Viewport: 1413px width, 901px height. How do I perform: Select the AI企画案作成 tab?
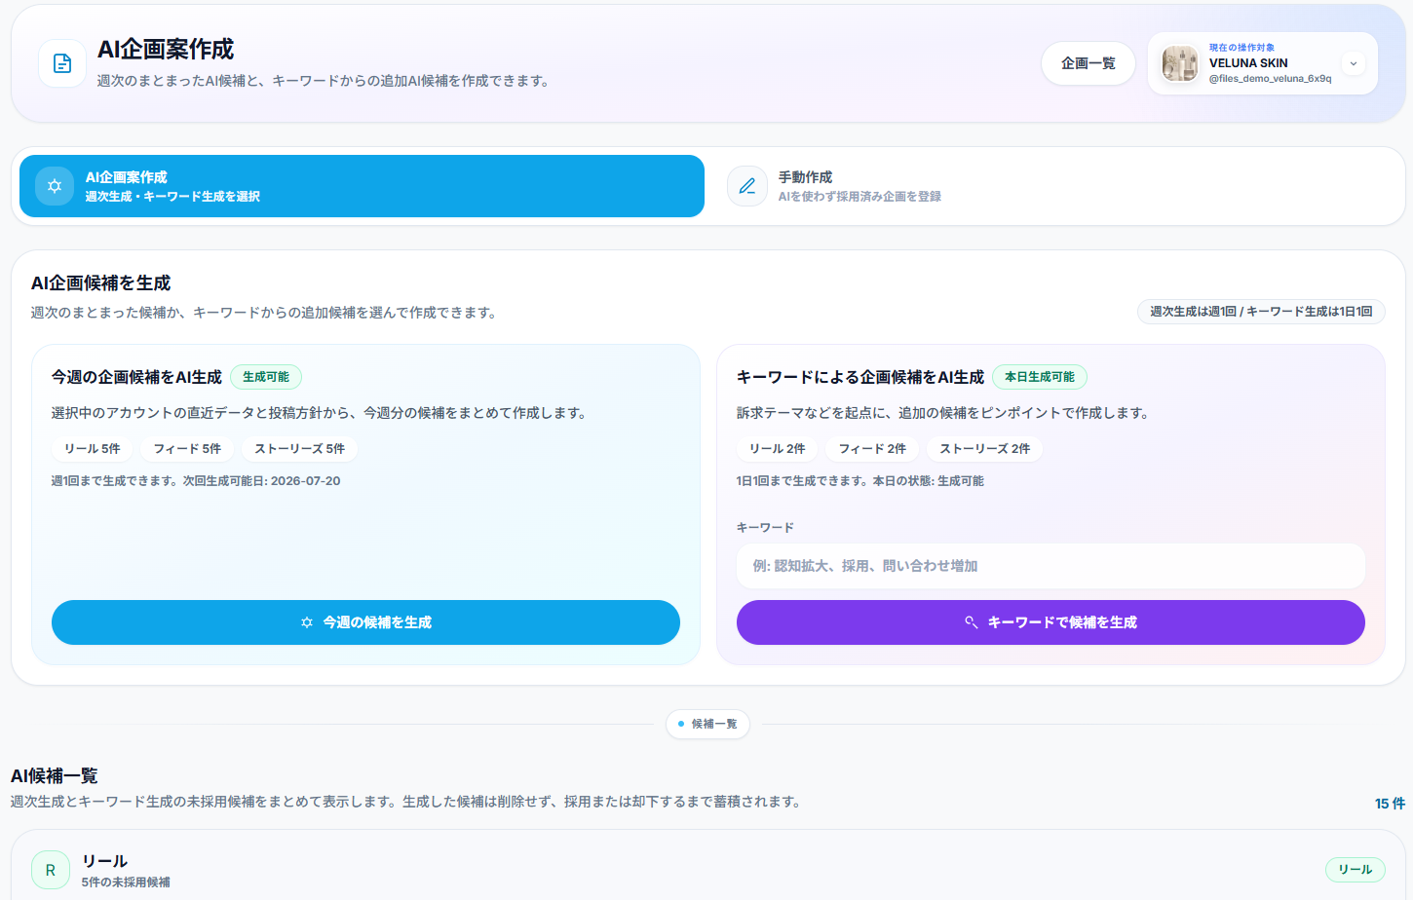tap(362, 186)
